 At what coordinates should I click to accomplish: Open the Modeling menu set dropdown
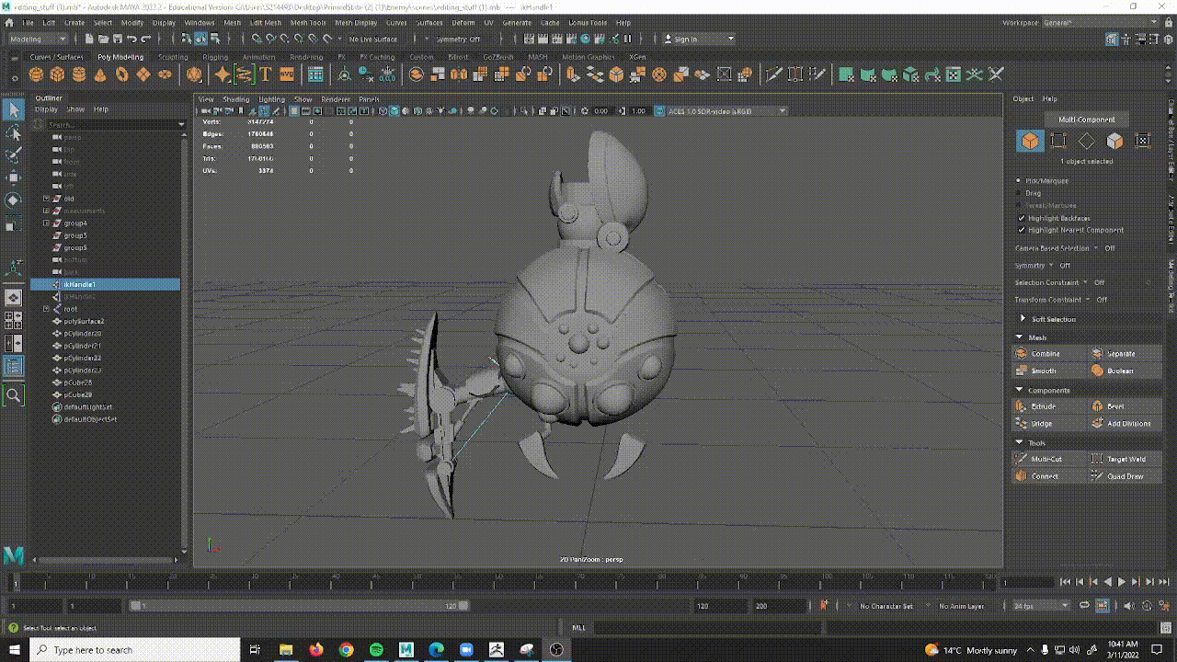(38, 39)
